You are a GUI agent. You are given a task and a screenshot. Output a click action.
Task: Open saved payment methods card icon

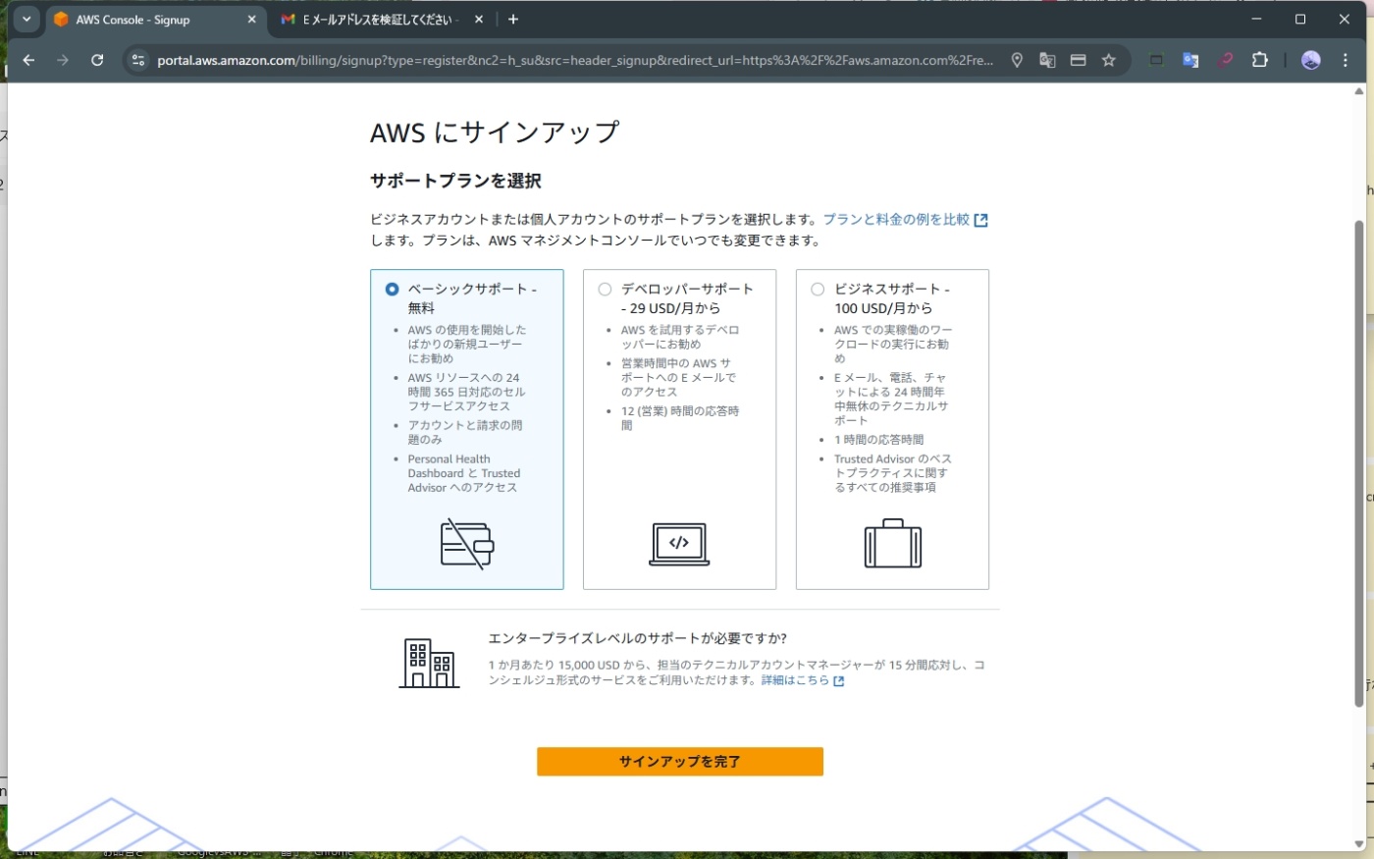(x=1078, y=60)
